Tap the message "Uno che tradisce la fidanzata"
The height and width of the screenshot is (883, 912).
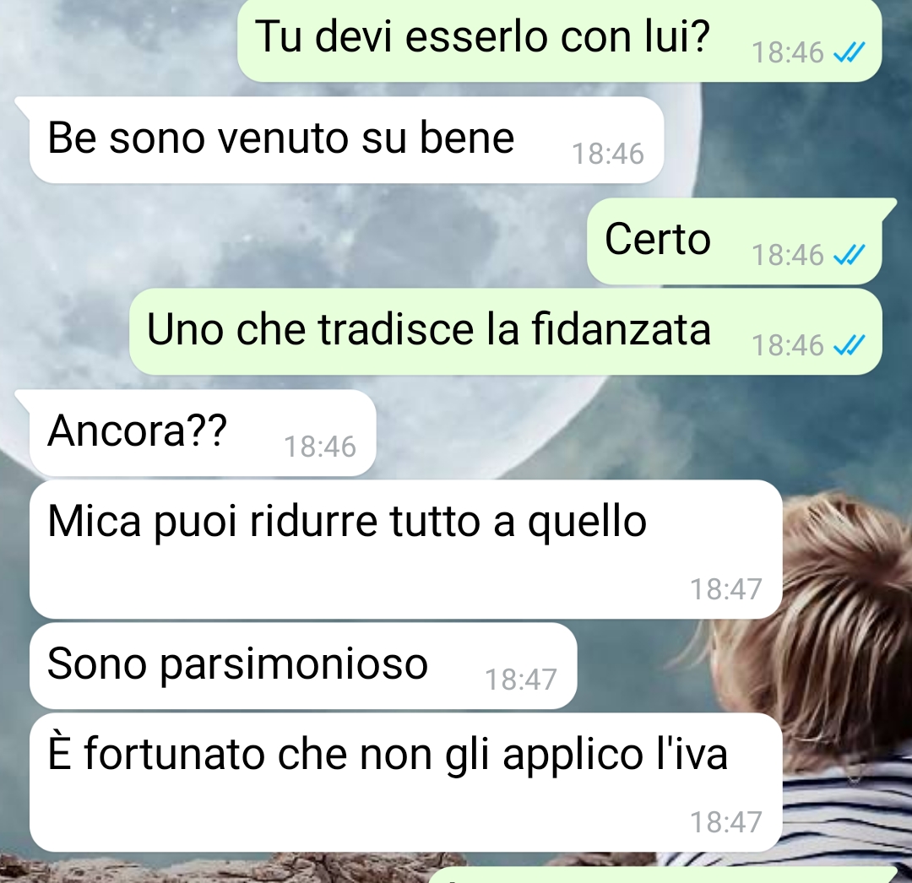pos(506,332)
